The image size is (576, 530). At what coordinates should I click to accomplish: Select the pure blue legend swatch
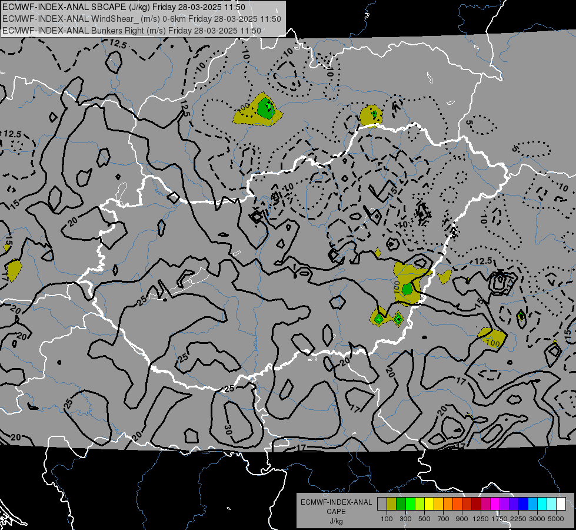pos(524,503)
